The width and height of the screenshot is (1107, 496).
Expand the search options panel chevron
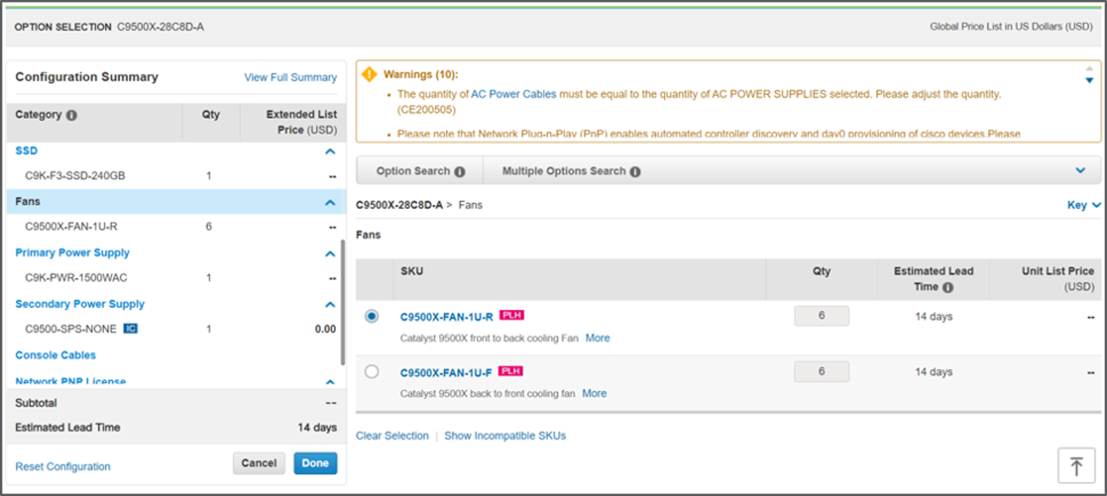point(1080,170)
